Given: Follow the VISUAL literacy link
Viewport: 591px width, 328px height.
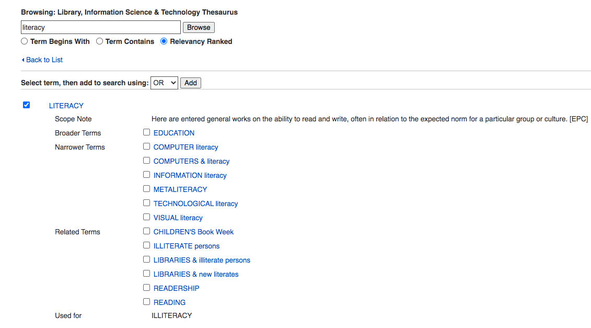Looking at the screenshot, I should tap(178, 218).
